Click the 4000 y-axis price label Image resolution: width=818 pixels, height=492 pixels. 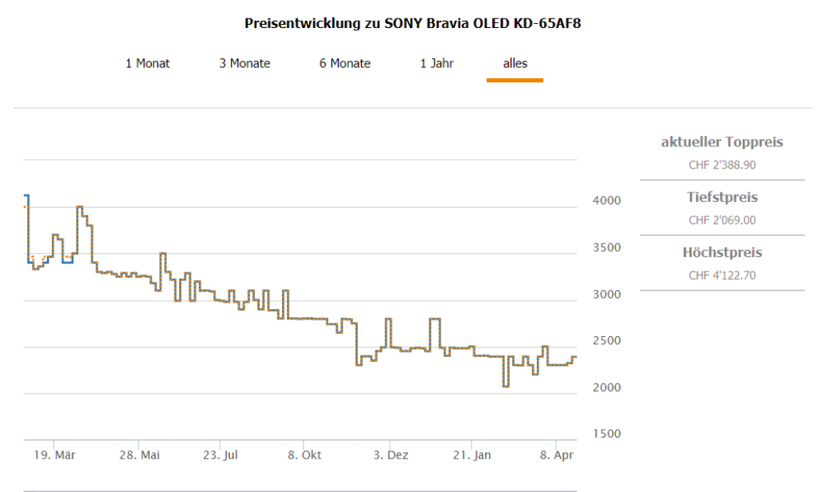point(605,200)
